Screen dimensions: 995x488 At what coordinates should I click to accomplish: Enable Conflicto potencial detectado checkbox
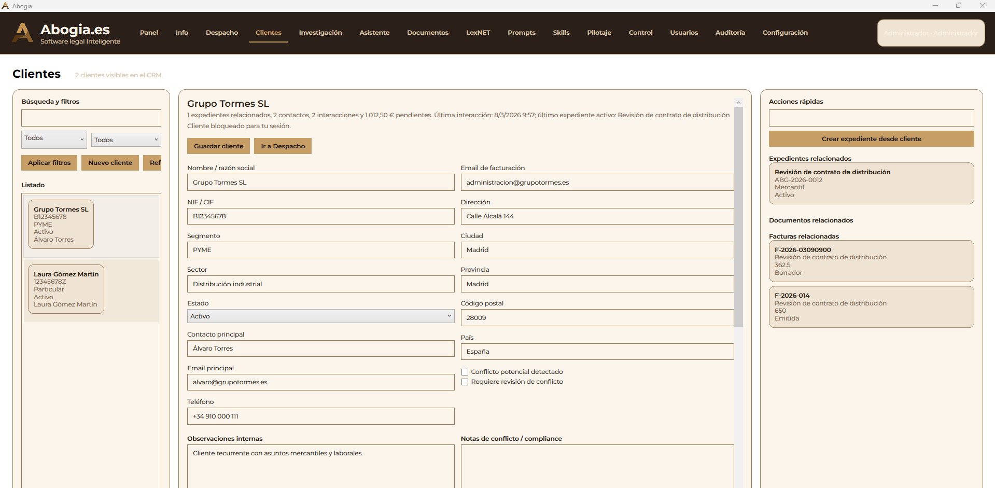coord(465,372)
